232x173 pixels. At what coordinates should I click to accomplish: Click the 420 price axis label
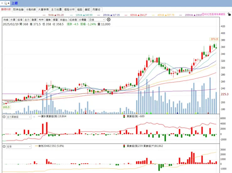coord(223,26)
